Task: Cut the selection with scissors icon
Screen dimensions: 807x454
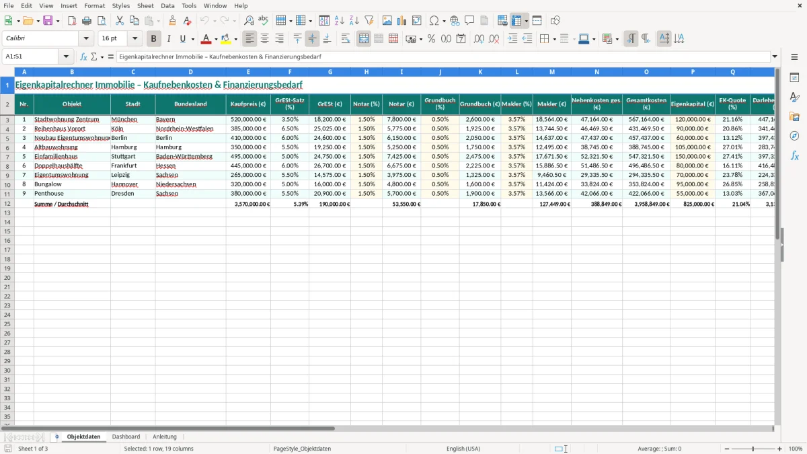Action: [x=119, y=21]
